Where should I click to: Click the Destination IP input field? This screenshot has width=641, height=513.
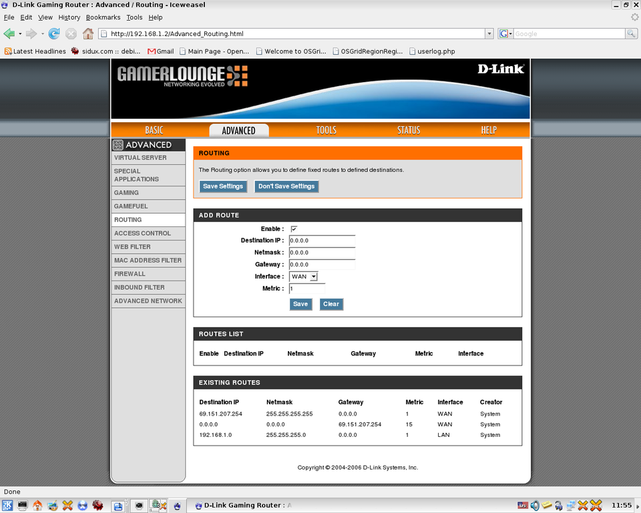(322, 240)
